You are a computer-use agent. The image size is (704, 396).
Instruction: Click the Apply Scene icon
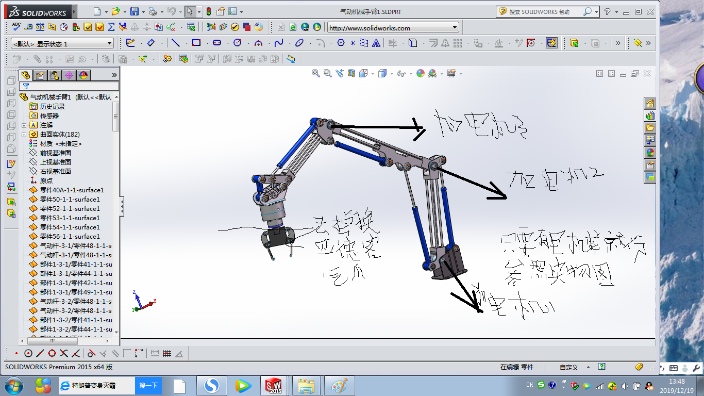432,74
